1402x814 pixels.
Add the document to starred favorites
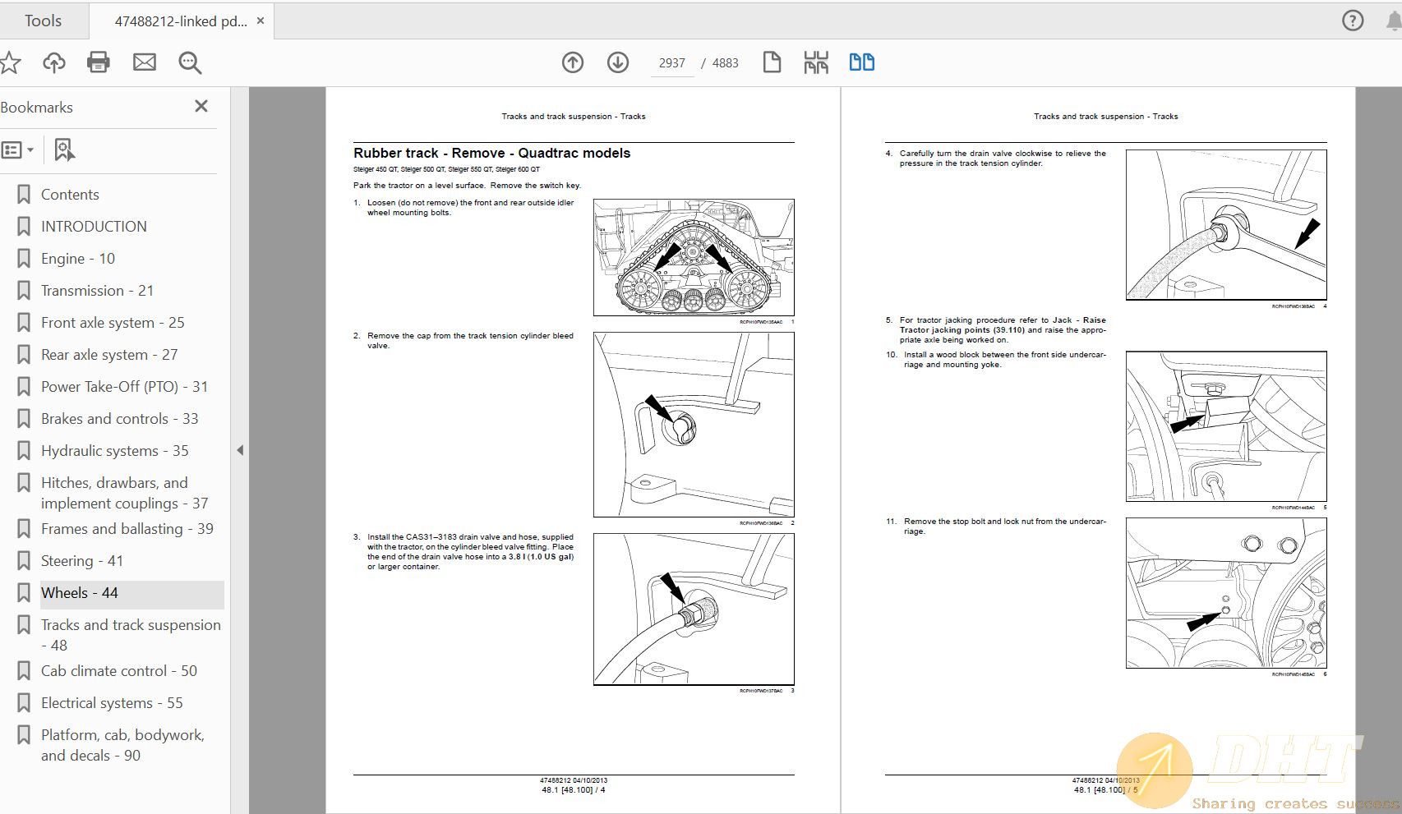(10, 62)
